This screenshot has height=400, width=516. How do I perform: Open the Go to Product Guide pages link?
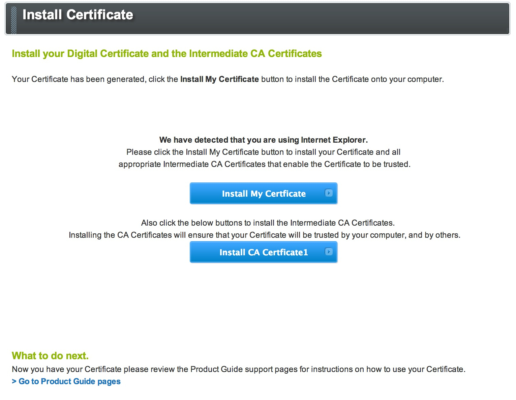click(69, 381)
